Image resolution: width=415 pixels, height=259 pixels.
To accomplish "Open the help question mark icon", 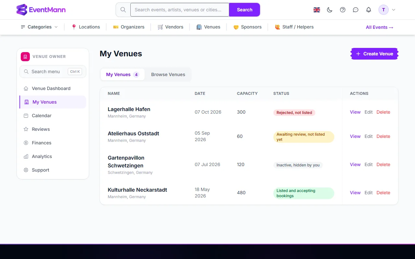I will (x=343, y=10).
